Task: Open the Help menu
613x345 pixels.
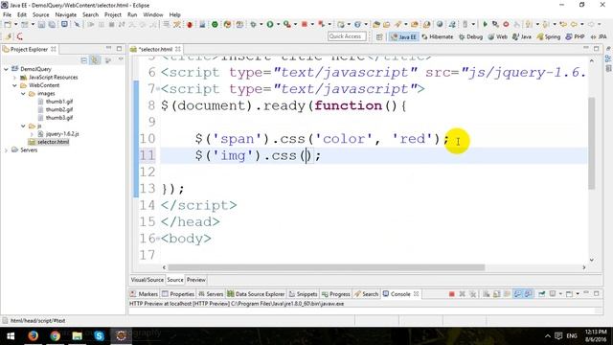Action: click(x=174, y=14)
